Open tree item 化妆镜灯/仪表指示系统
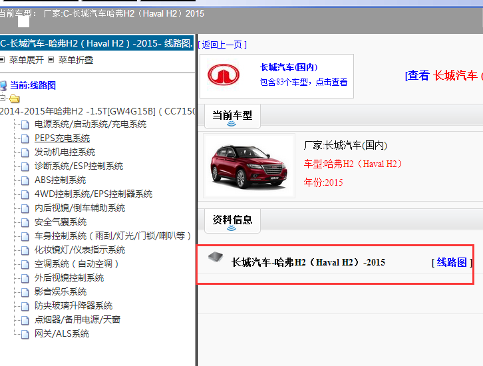This screenshot has width=483, height=366. [80, 250]
